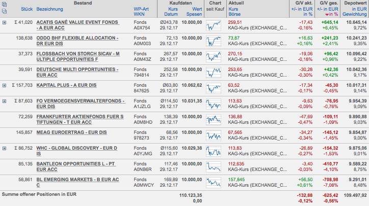Sort Depotwert by in EUR
The width and height of the screenshot is (369, 206).
coord(359,9)
